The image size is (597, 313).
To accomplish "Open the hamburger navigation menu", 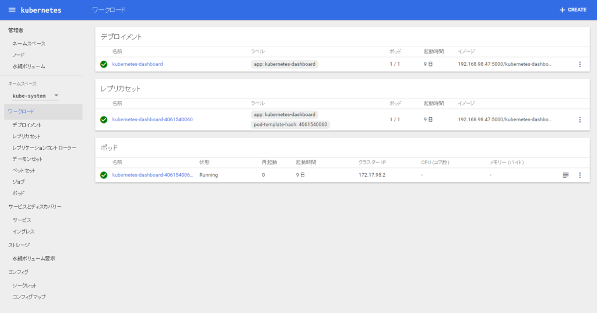I will [x=12, y=10].
